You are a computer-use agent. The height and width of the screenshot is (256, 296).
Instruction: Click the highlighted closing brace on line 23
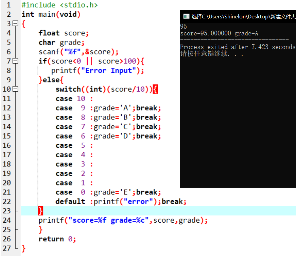pyautogui.click(x=40, y=211)
